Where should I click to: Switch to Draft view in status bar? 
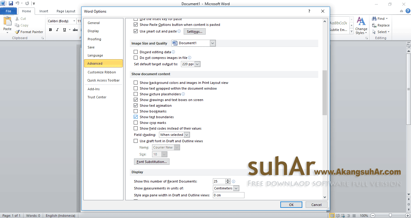pyautogui.click(x=354, y=216)
